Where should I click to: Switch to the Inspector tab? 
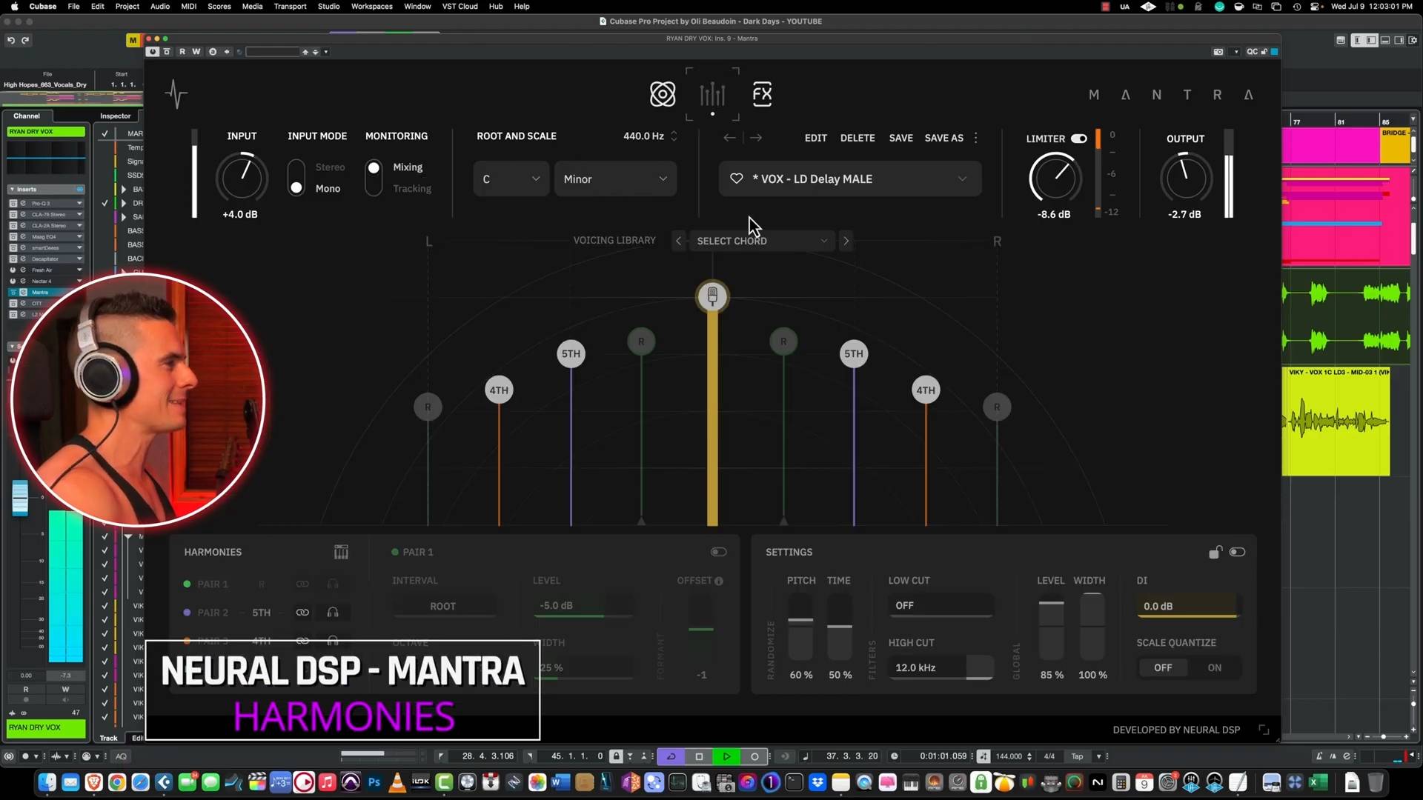click(x=115, y=116)
